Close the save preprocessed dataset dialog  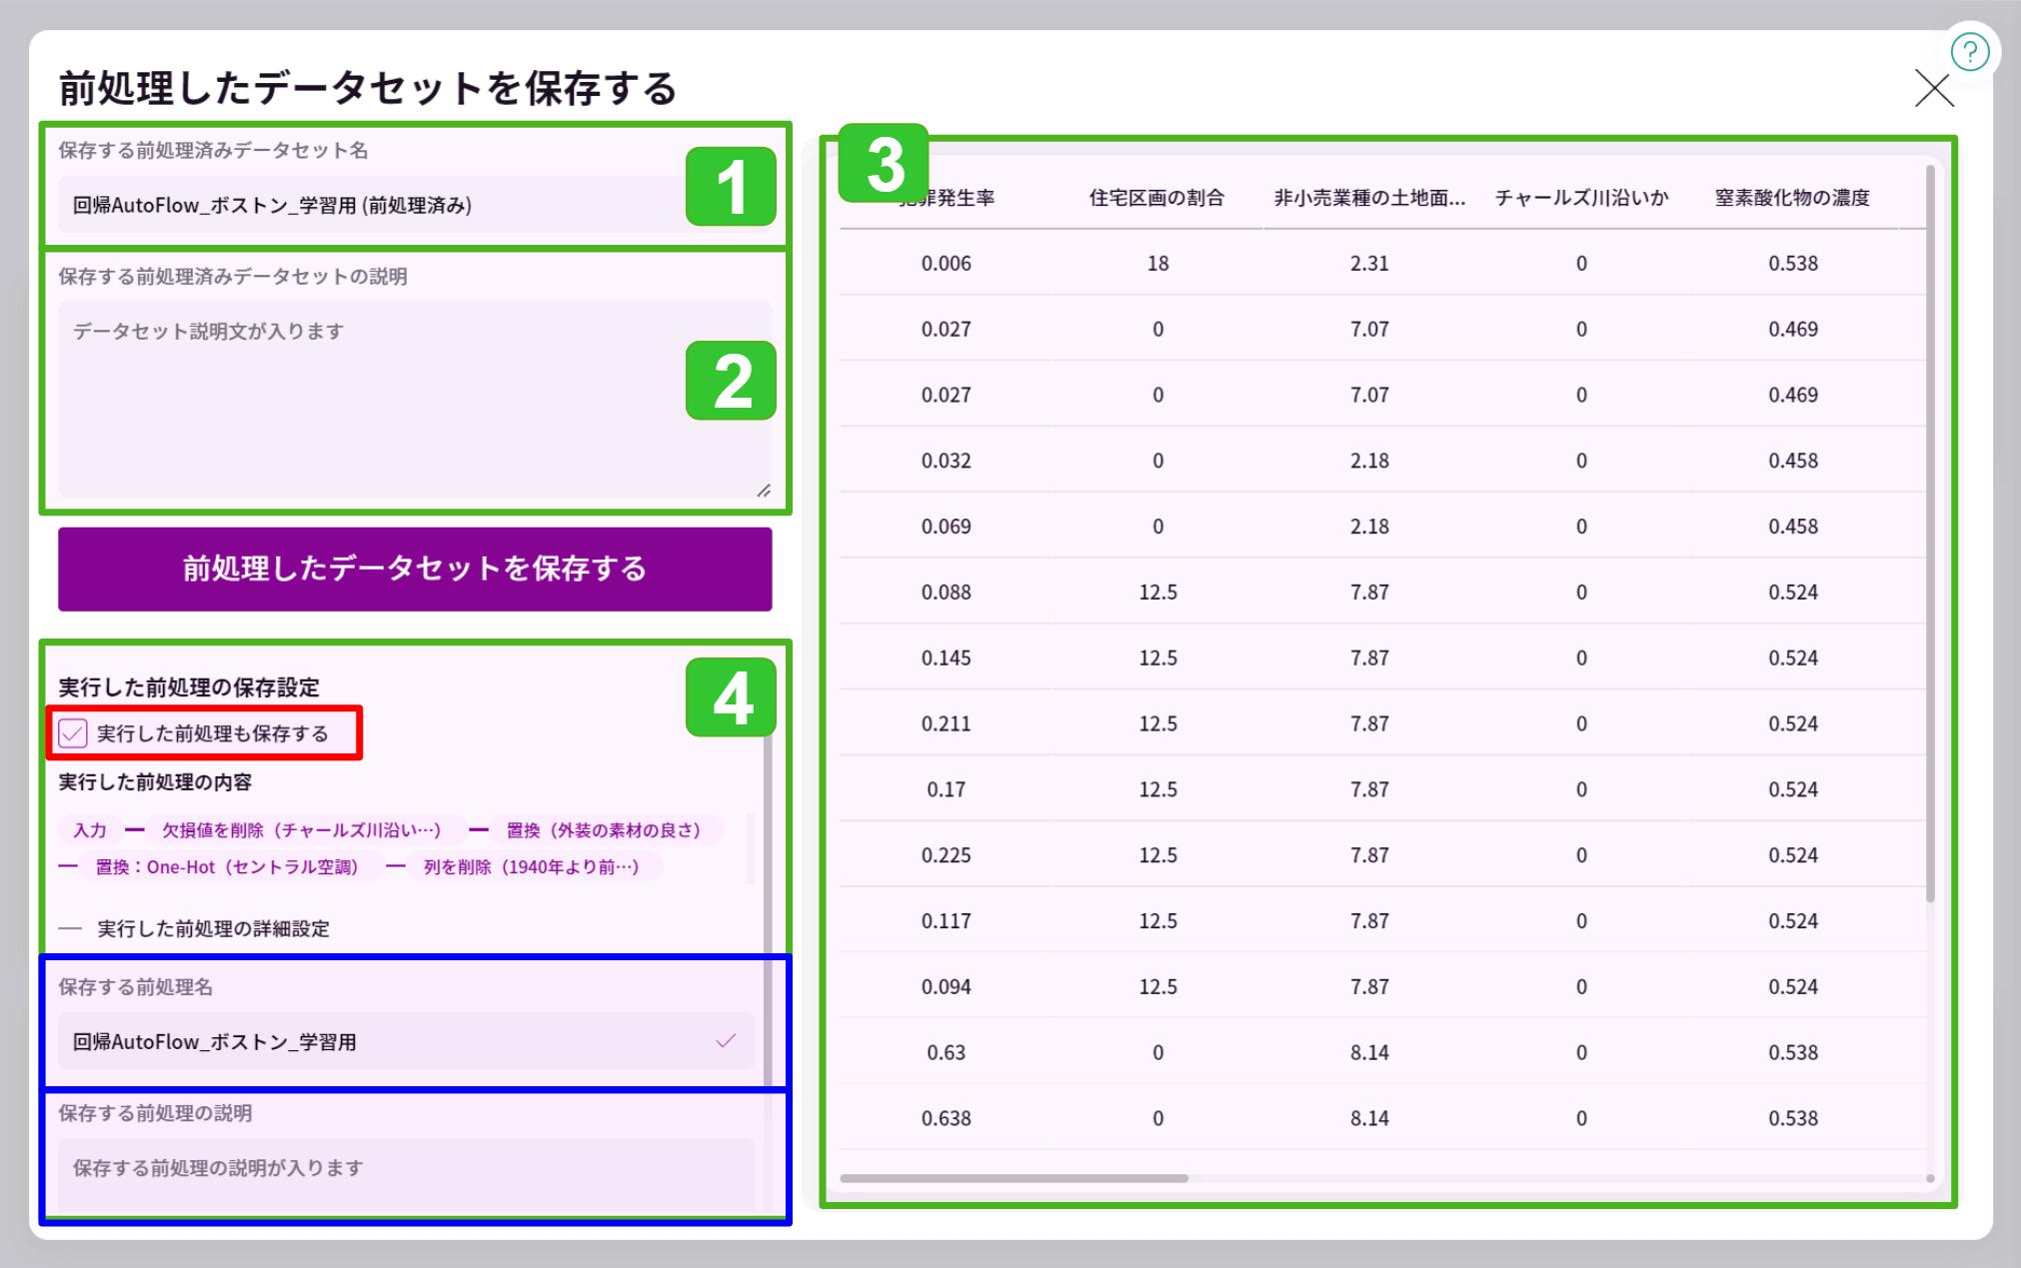(x=1934, y=88)
